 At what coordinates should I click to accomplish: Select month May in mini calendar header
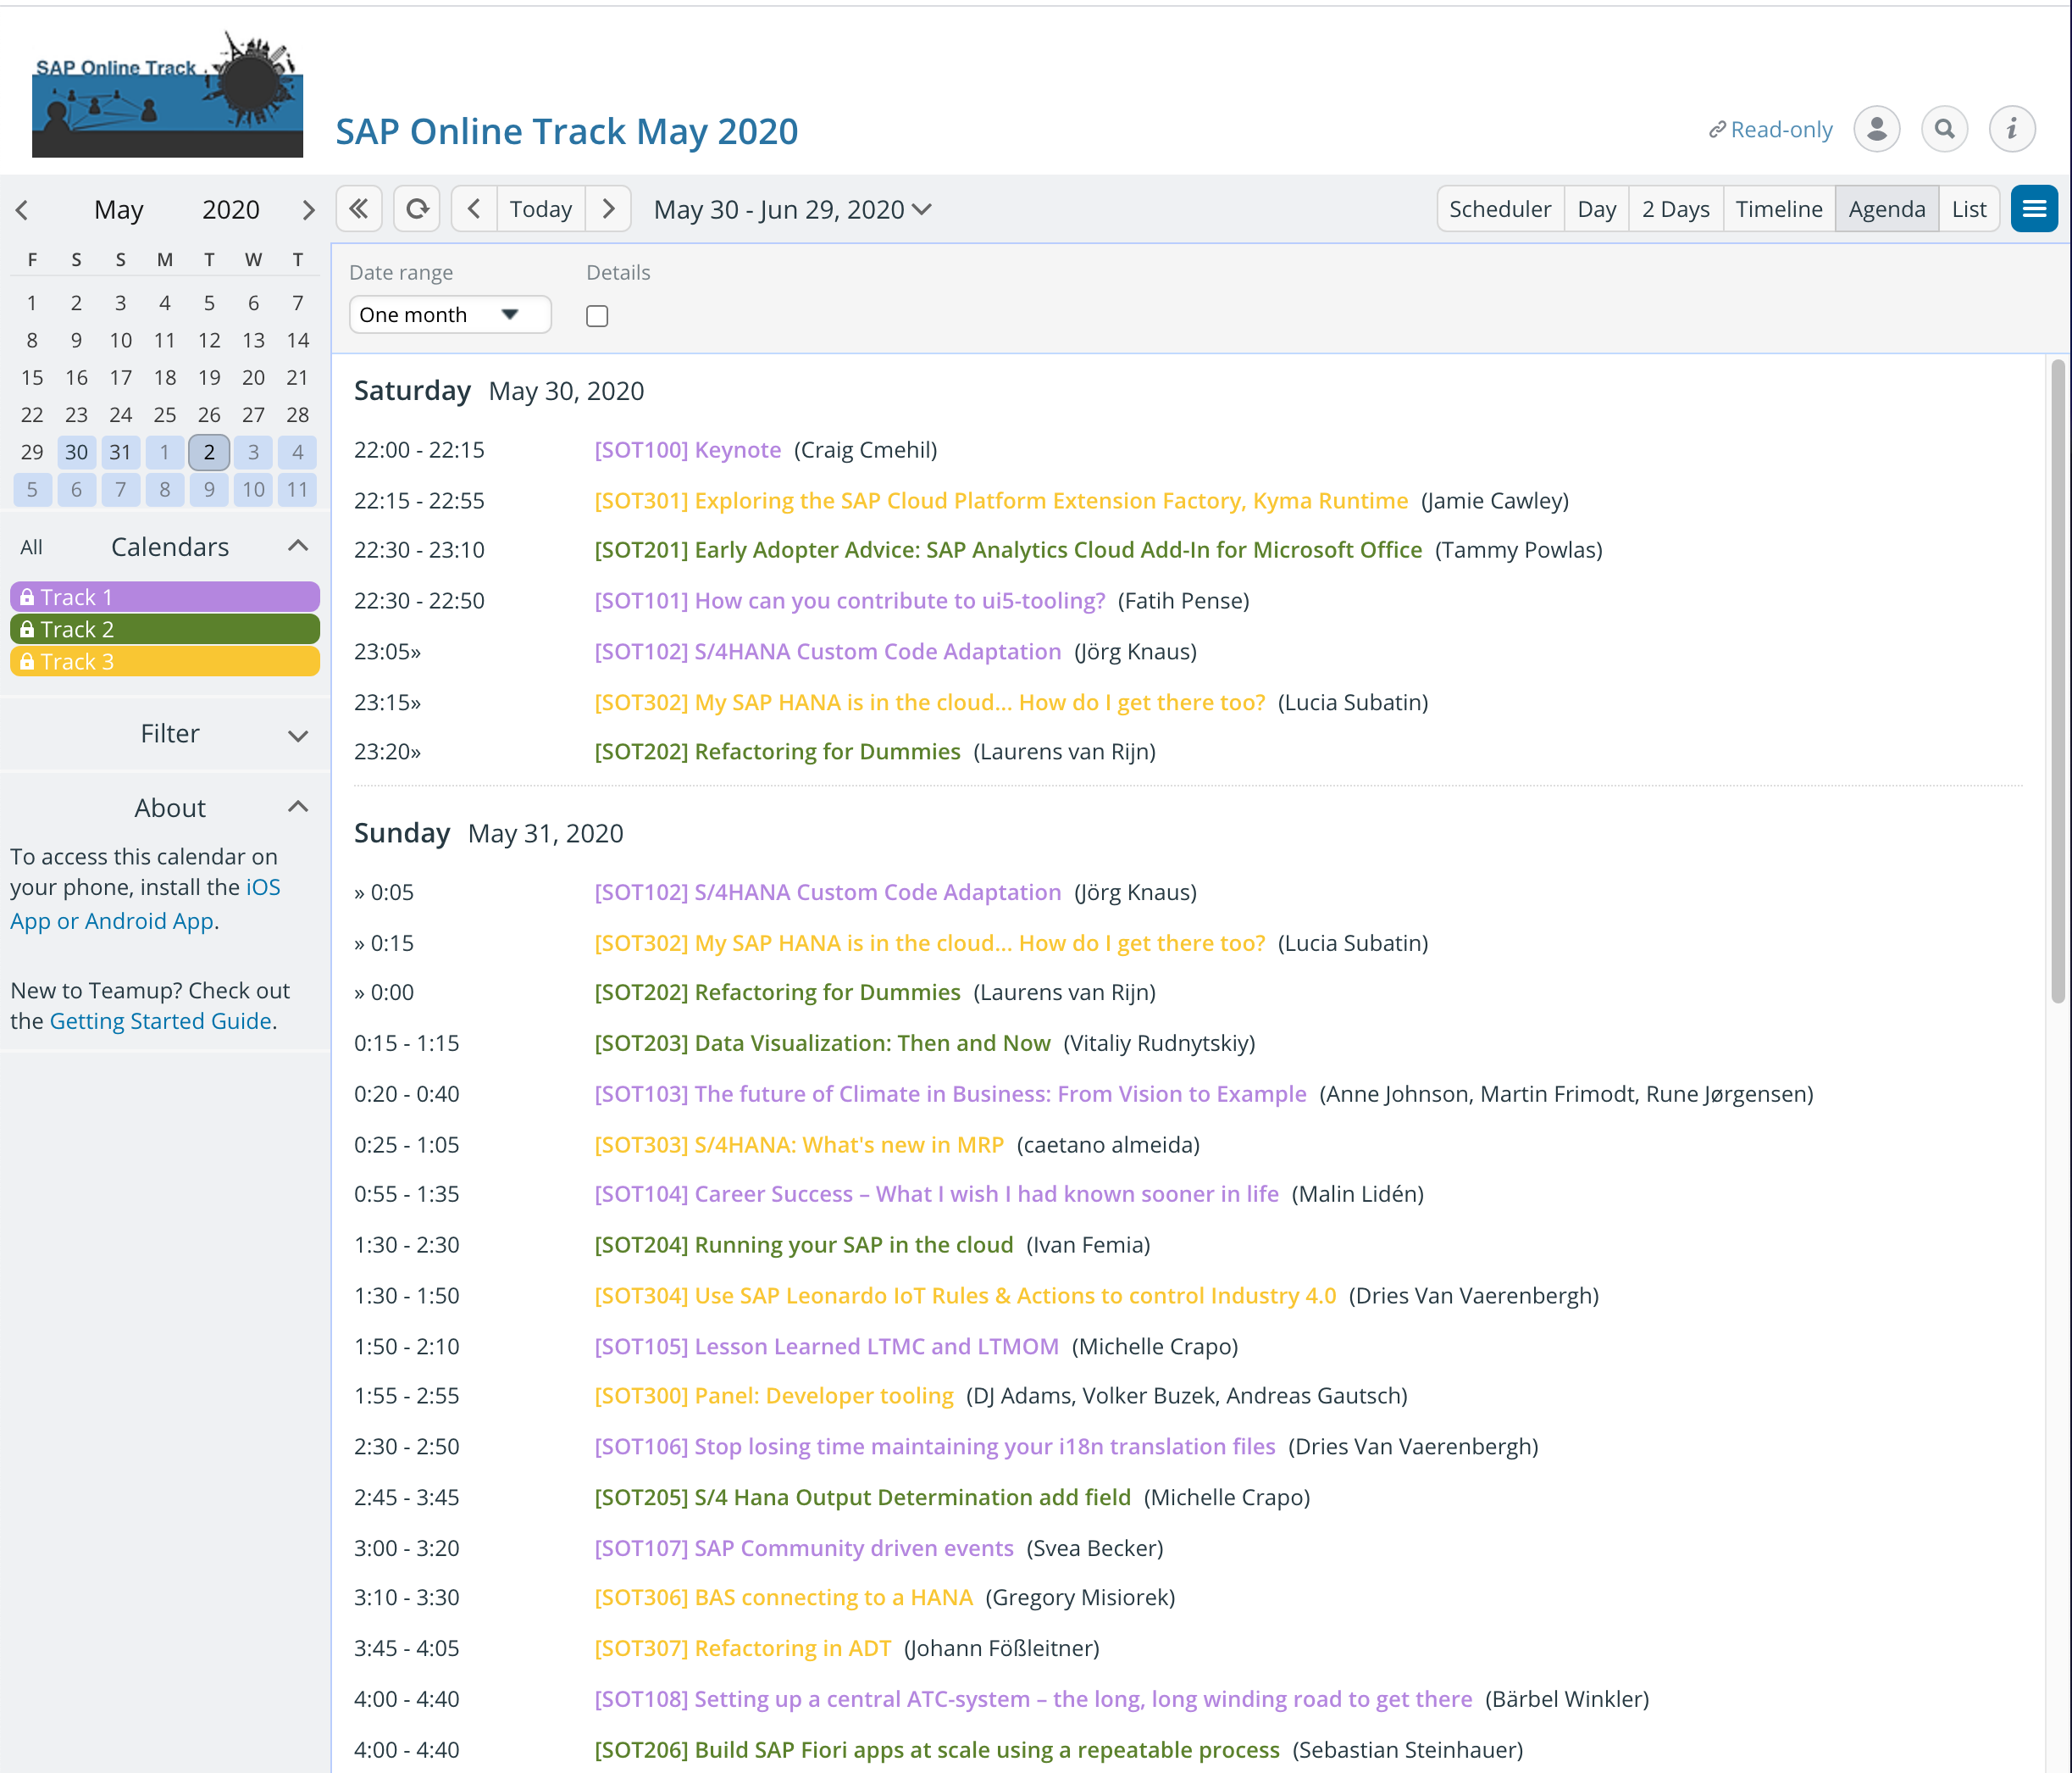pos(119,210)
